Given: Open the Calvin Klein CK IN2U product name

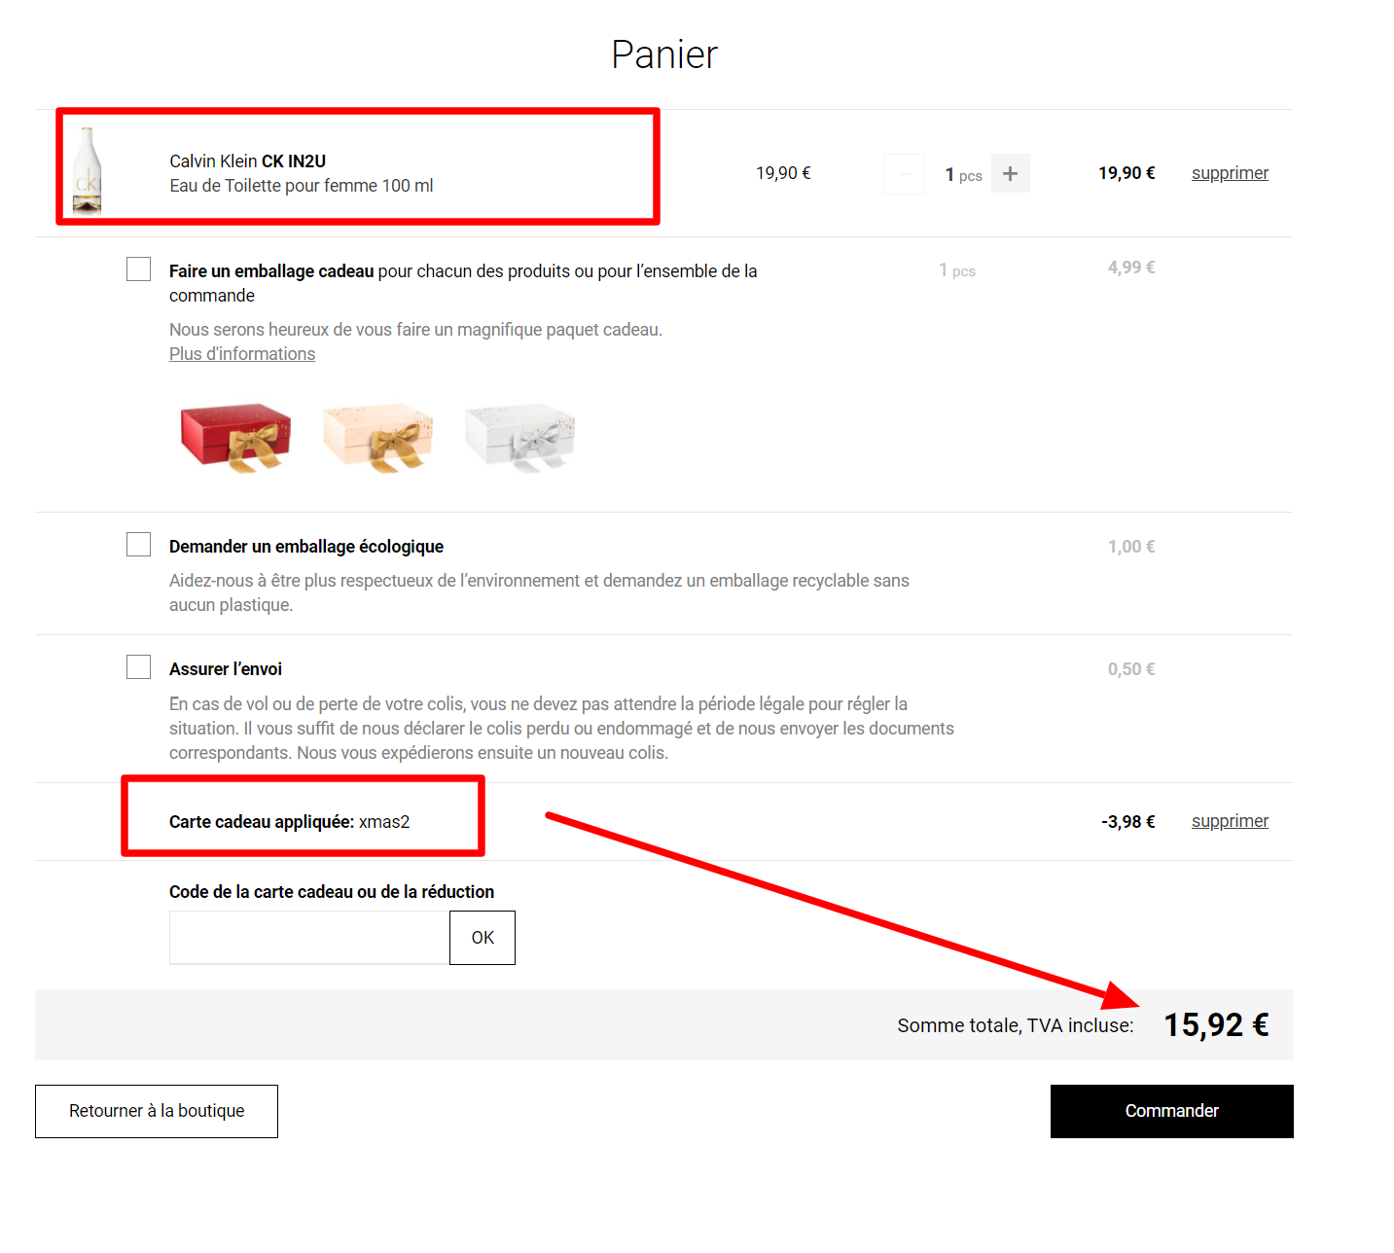Looking at the screenshot, I should point(248,161).
